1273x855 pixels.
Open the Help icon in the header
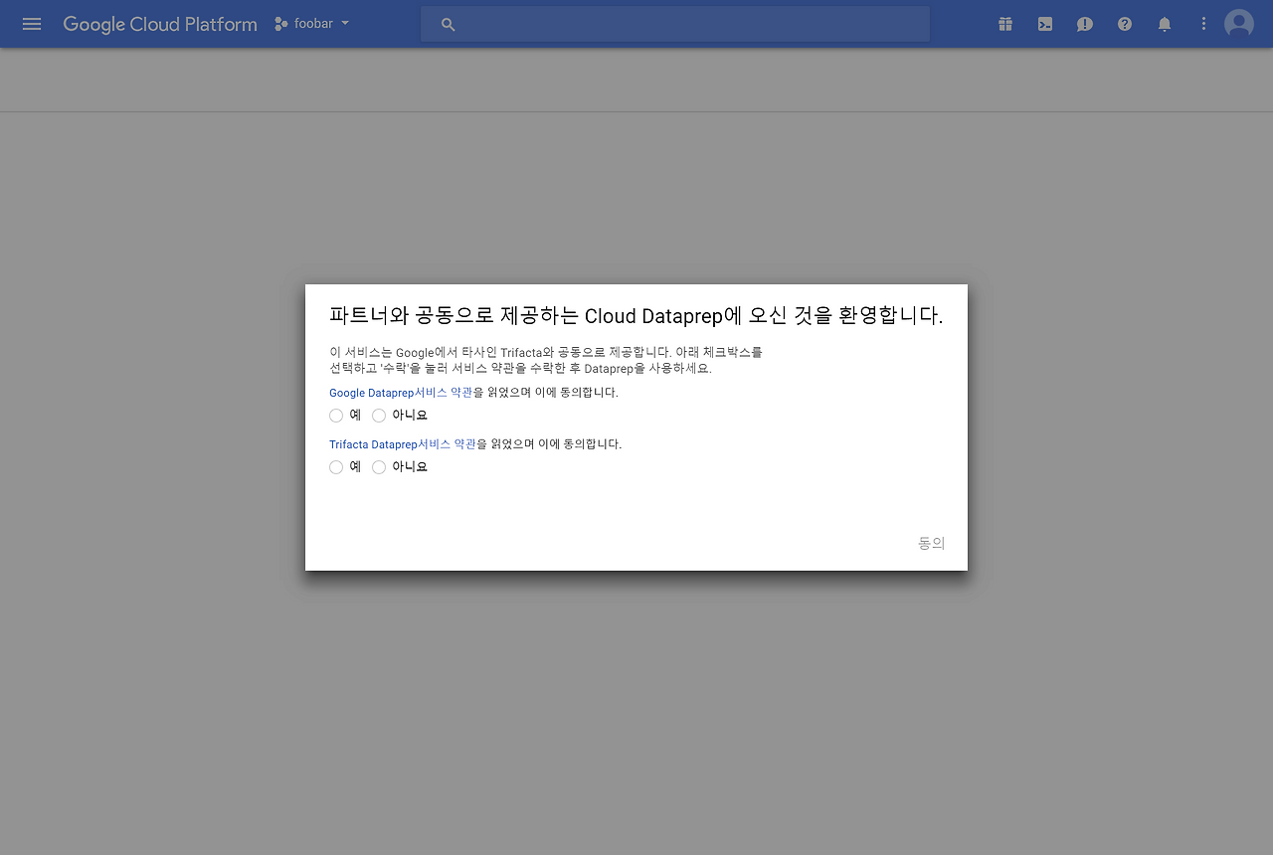click(1124, 24)
